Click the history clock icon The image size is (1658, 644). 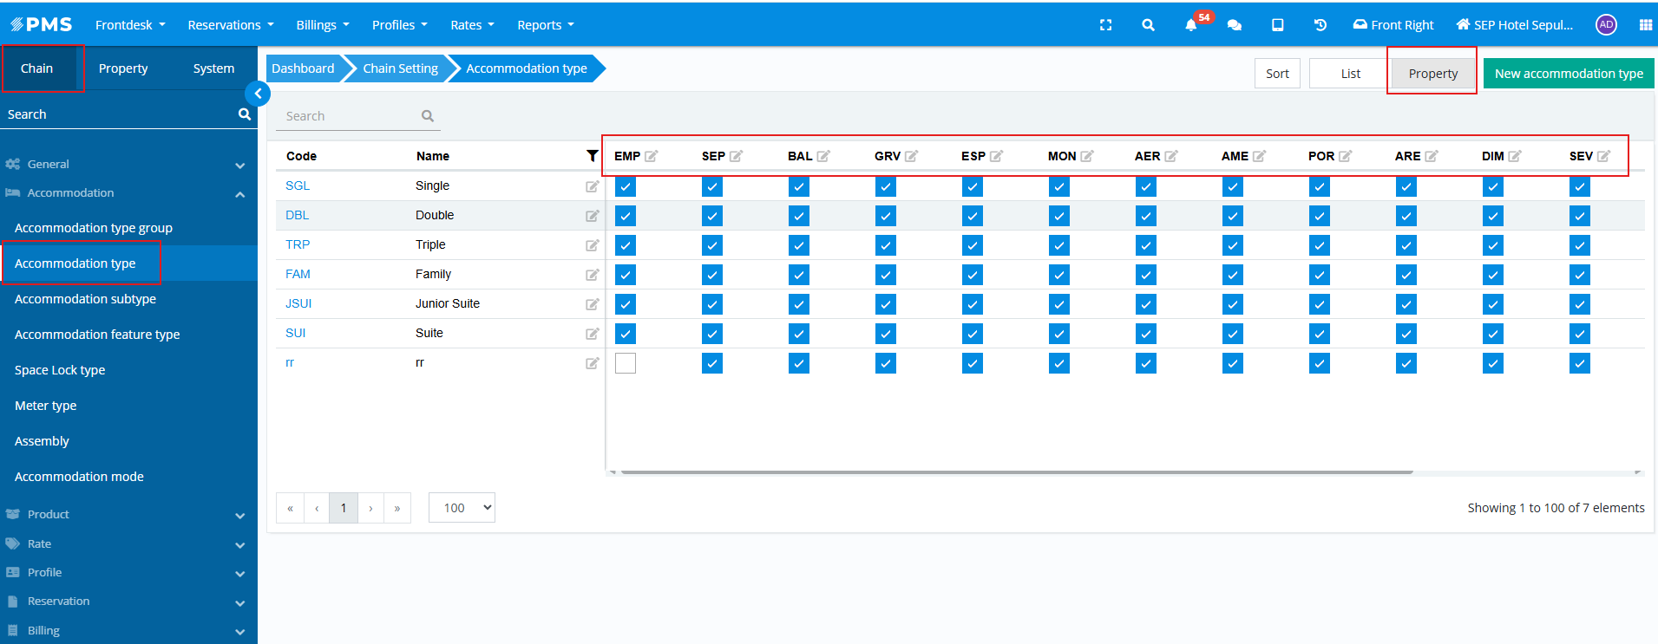(x=1321, y=25)
